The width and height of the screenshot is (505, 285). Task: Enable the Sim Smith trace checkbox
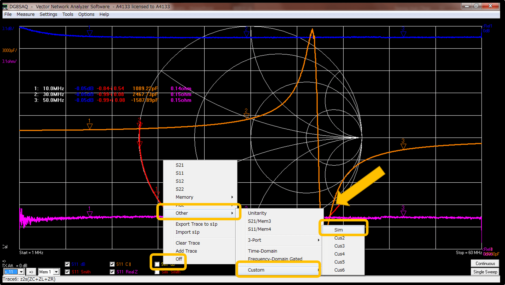point(157,272)
